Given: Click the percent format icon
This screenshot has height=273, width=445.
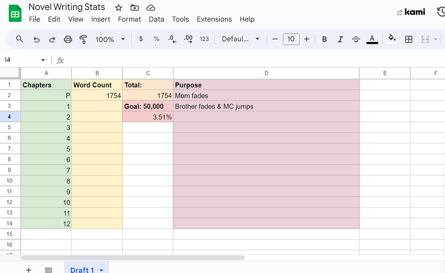Looking at the screenshot, I should click(x=156, y=39).
